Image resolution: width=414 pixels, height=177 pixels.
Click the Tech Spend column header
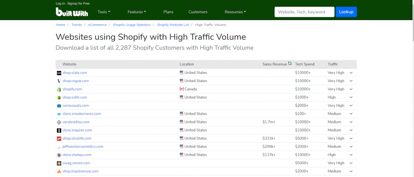[305, 64]
